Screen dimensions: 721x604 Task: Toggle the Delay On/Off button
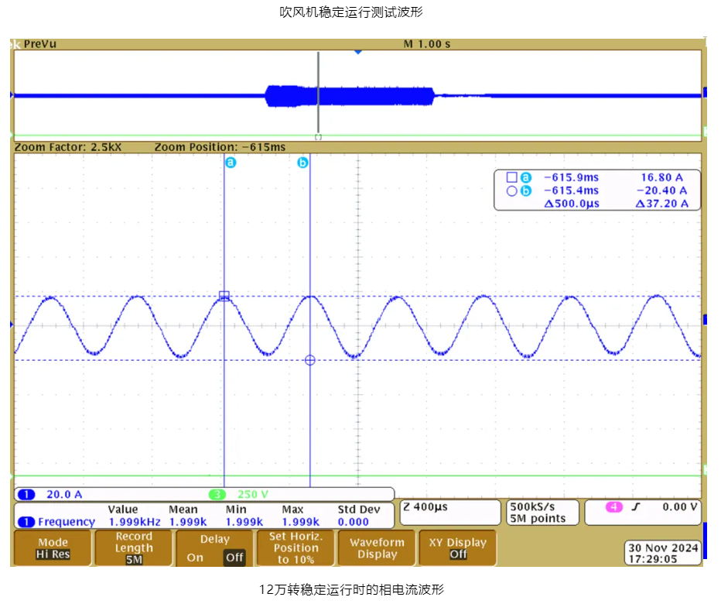coord(215,547)
